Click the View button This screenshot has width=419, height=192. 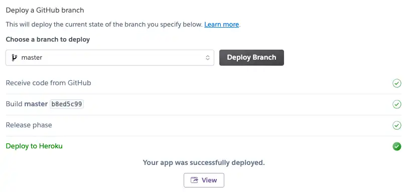tap(204, 180)
